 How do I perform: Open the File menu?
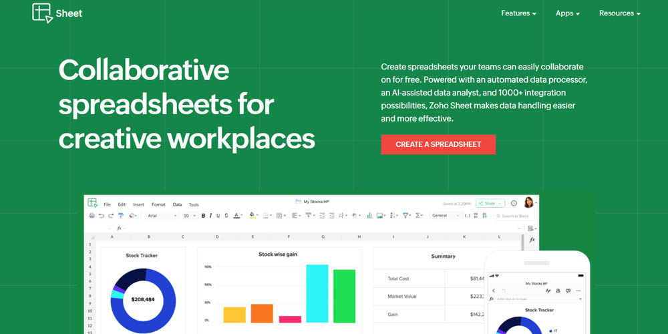[107, 204]
